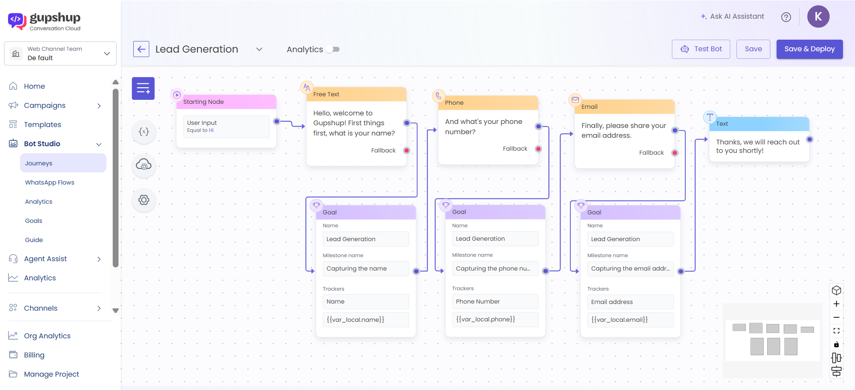The image size is (855, 390).
Task: Expand the Channels submenu
Action: [99, 308]
